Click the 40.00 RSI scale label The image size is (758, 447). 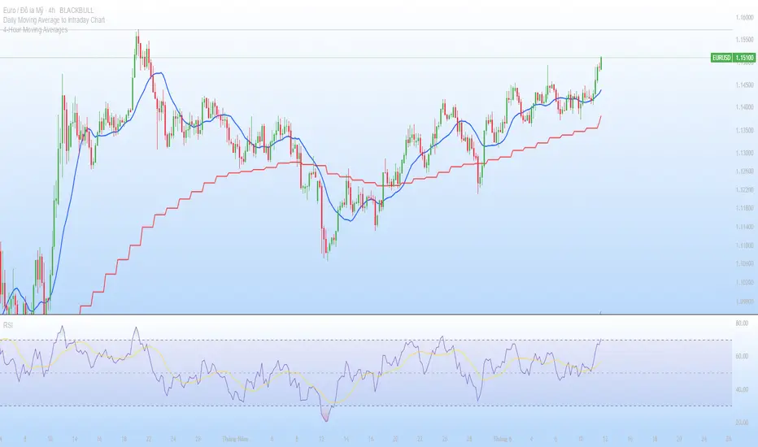click(742, 389)
